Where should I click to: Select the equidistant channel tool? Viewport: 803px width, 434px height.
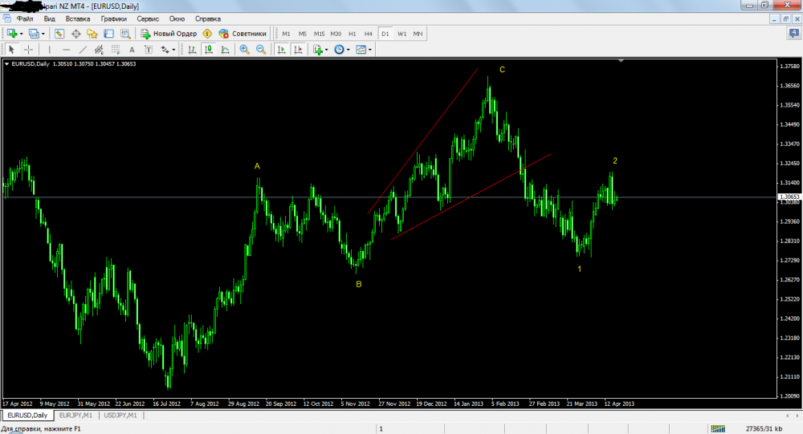[x=99, y=50]
